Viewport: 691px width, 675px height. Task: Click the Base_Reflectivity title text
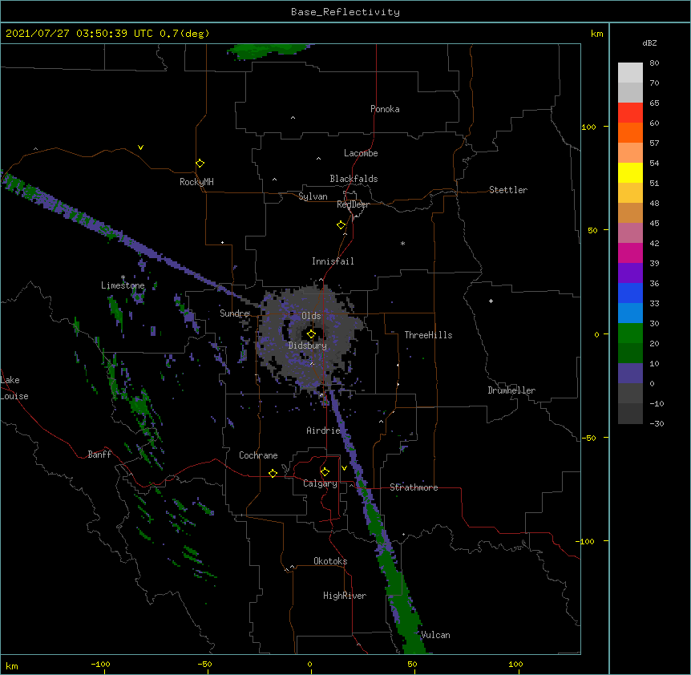coord(345,12)
